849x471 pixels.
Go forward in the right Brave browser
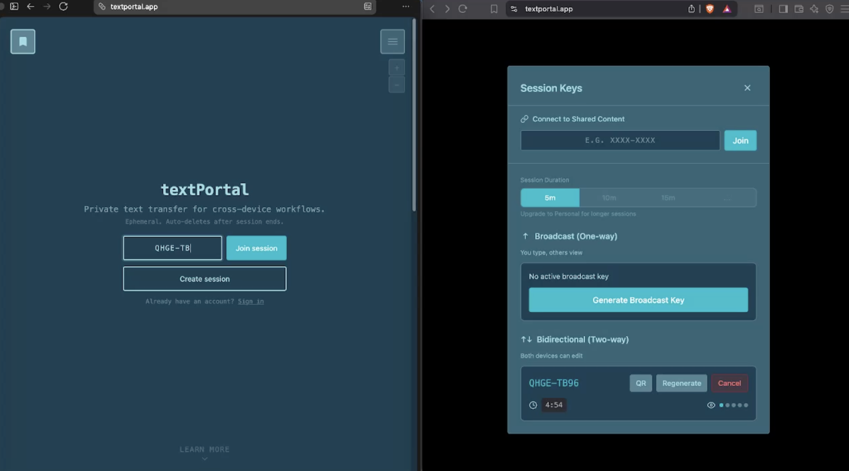(447, 9)
